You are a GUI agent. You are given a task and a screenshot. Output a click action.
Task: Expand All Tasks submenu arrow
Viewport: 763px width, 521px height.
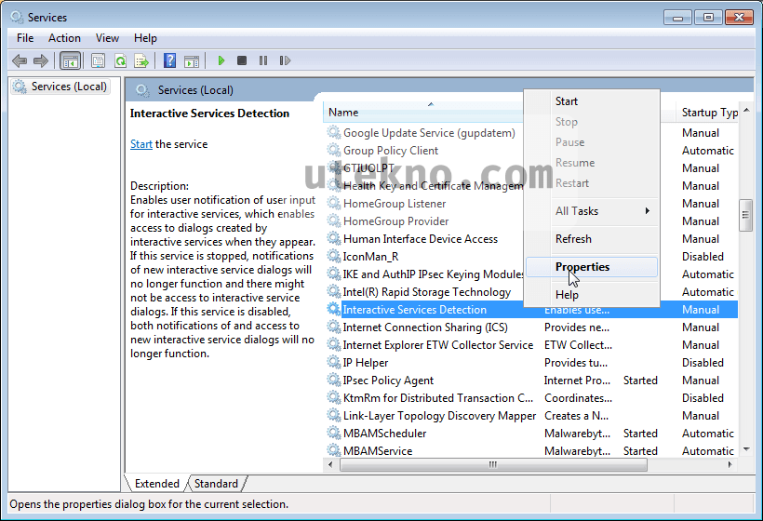point(648,210)
